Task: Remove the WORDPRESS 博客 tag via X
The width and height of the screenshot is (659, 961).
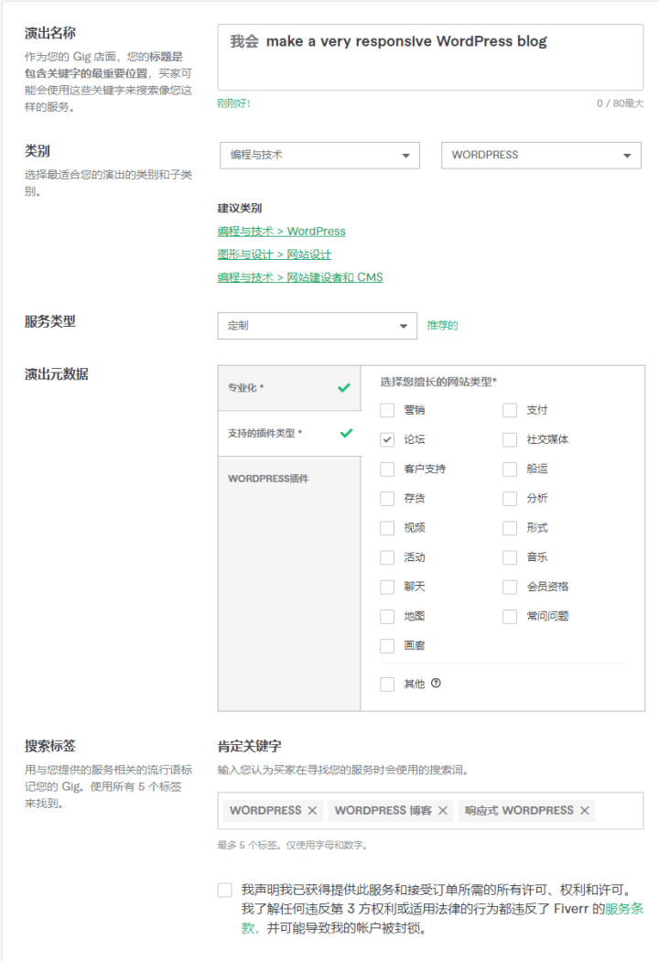Action: click(443, 811)
